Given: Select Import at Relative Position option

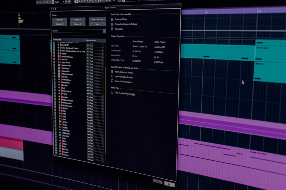Looking at the screenshot, I should pos(112,76).
